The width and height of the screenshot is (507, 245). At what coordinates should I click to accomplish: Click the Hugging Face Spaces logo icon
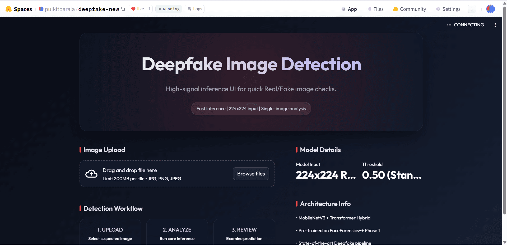click(9, 9)
